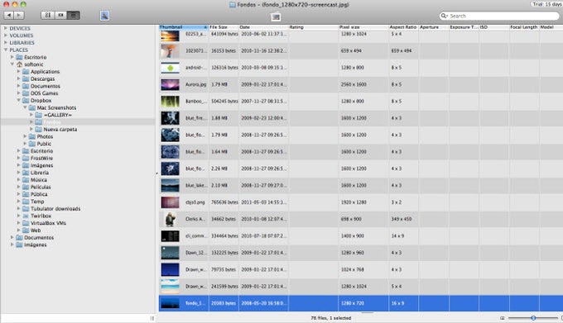The image size is (563, 323).
Task: Go back with the left arrow button
Action: [x=9, y=15]
